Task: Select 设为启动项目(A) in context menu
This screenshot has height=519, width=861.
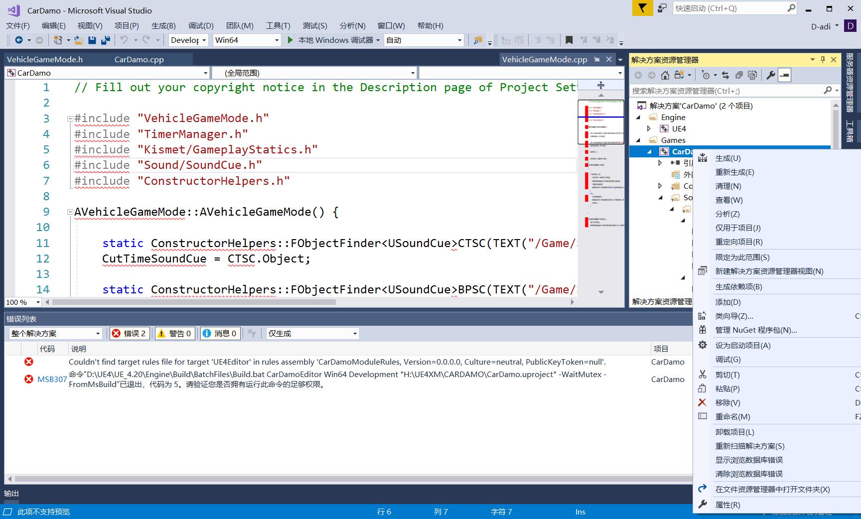Action: click(x=742, y=345)
